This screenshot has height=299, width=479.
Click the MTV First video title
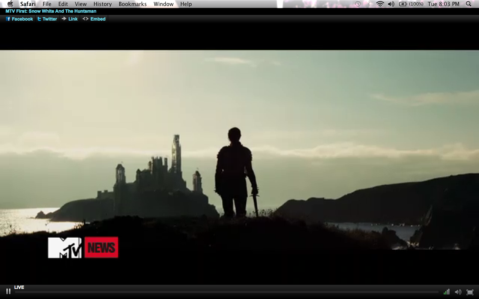click(x=51, y=11)
